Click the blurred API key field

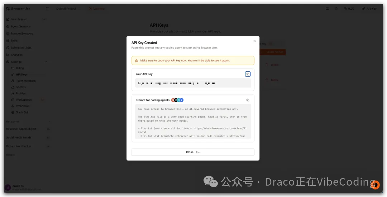[193, 83]
